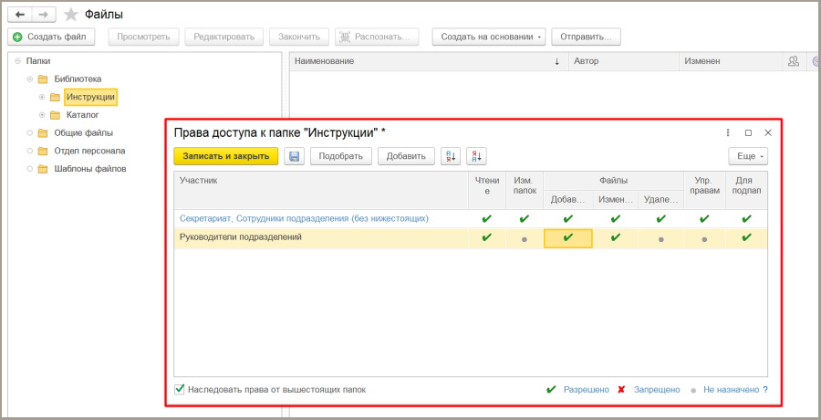The height and width of the screenshot is (420, 821).
Task: Click the Каталог folder icon
Action: pos(55,115)
